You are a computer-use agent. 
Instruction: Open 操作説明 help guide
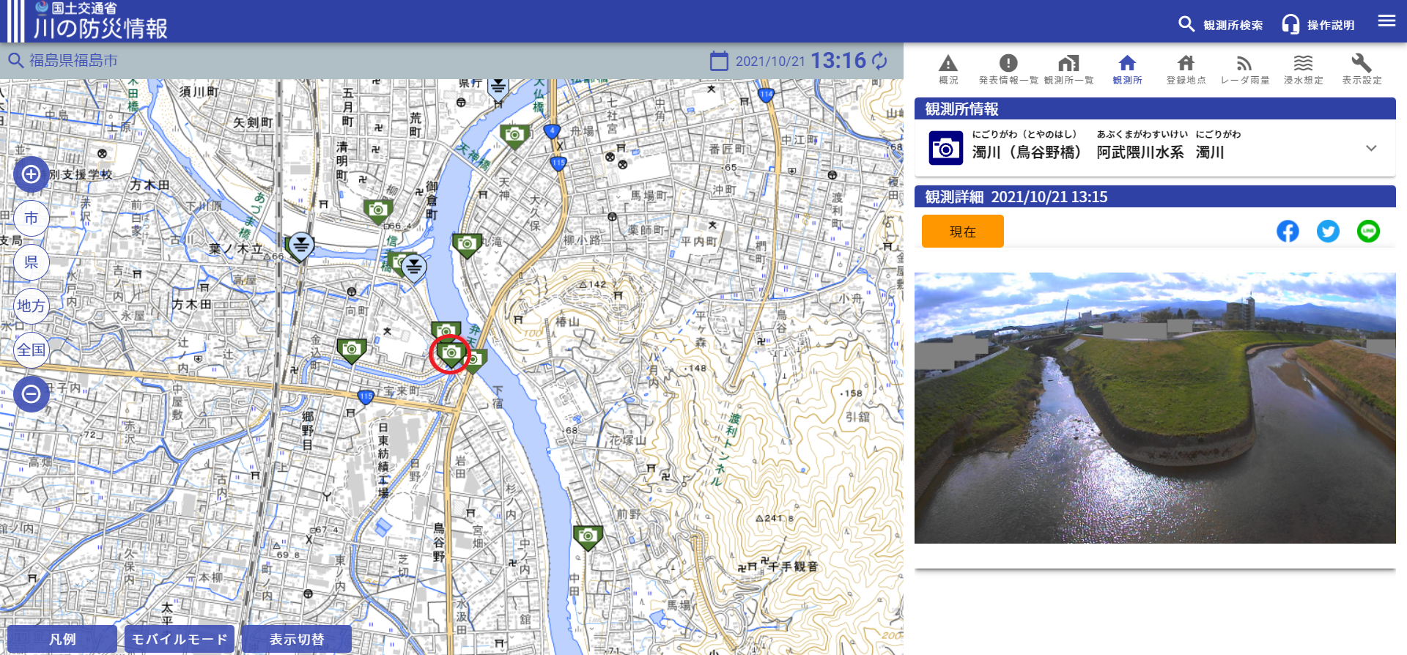pyautogui.click(x=1318, y=24)
